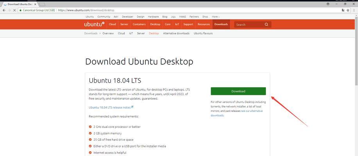Restore the browser window size

pyautogui.click(x=345, y=4)
